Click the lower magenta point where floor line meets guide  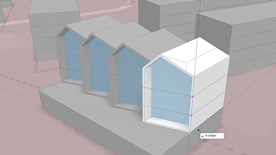click(x=191, y=116)
